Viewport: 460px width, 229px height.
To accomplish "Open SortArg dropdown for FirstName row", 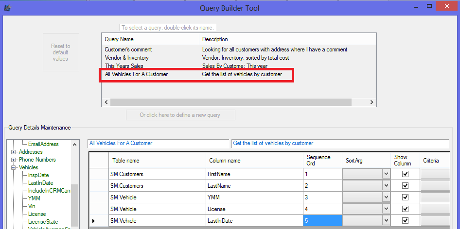I will [x=387, y=174].
